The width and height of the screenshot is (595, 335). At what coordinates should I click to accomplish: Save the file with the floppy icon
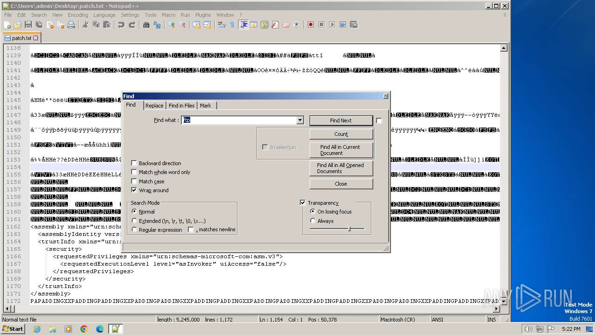click(x=28, y=25)
